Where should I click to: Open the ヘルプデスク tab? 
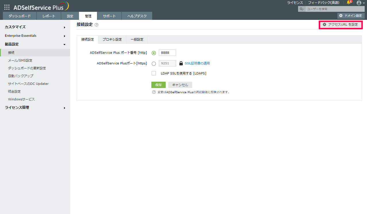point(137,16)
